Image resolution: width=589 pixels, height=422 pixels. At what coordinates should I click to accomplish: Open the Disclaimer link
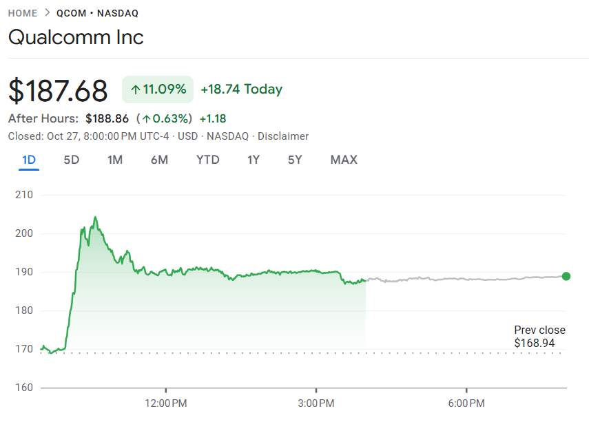point(283,136)
